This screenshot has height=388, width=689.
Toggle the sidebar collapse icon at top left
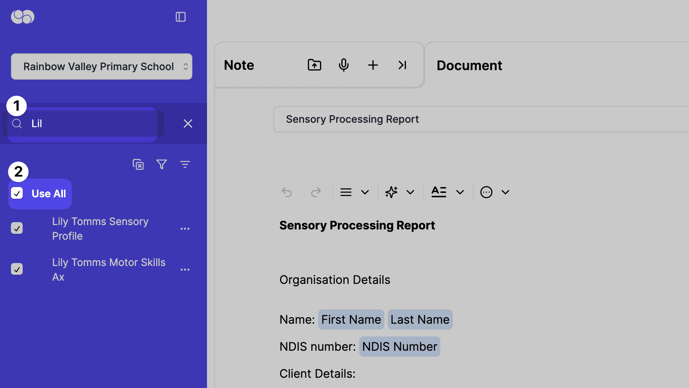(x=181, y=17)
